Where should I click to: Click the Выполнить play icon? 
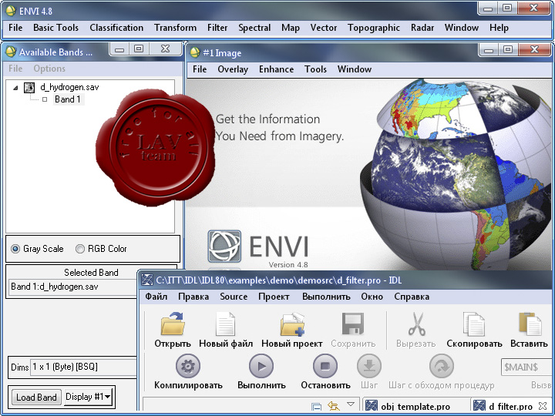261,366
